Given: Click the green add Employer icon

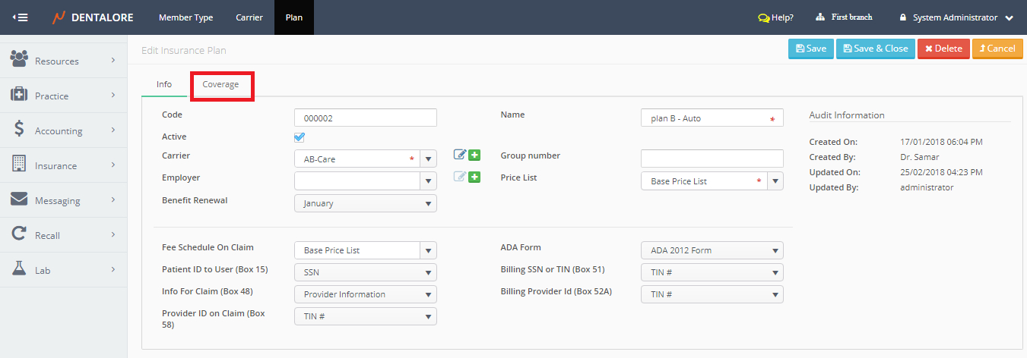Looking at the screenshot, I should coord(474,177).
